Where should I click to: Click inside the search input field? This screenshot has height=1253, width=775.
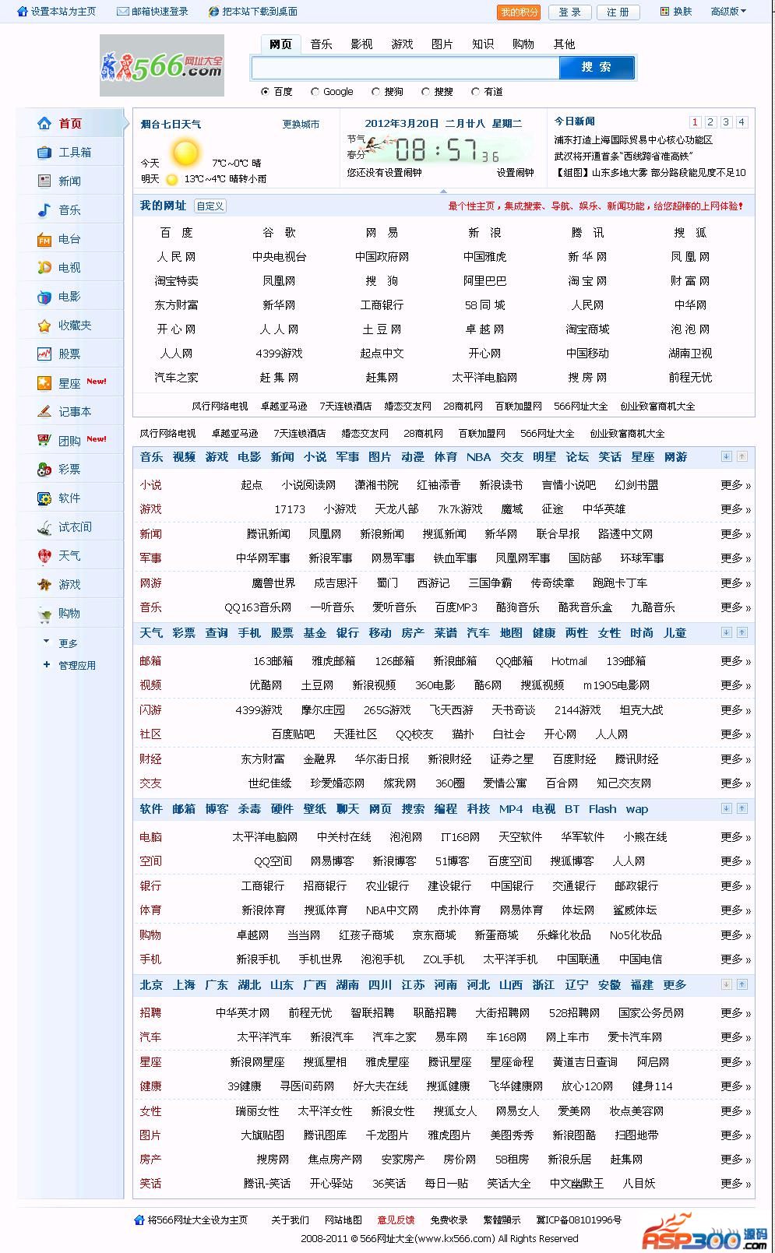click(405, 68)
